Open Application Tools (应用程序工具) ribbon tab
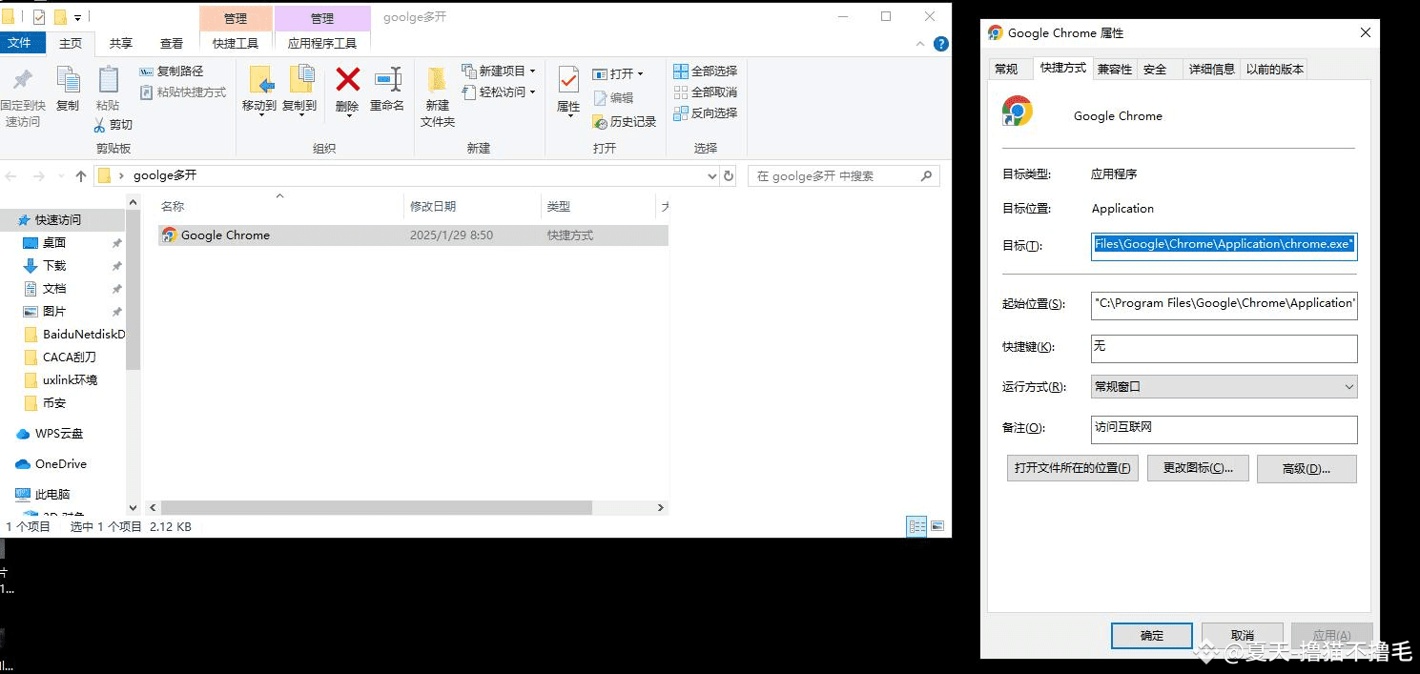Screen dimensions: 1420x674 tap(322, 44)
